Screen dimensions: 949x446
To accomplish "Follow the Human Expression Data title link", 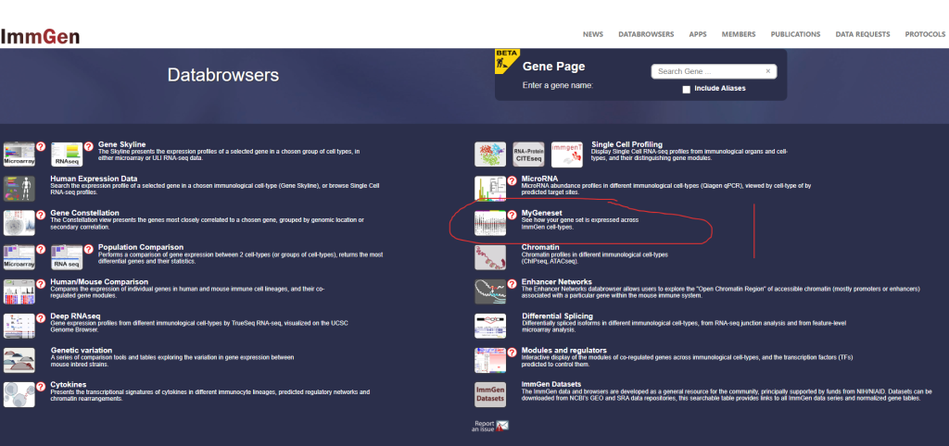I will [94, 179].
